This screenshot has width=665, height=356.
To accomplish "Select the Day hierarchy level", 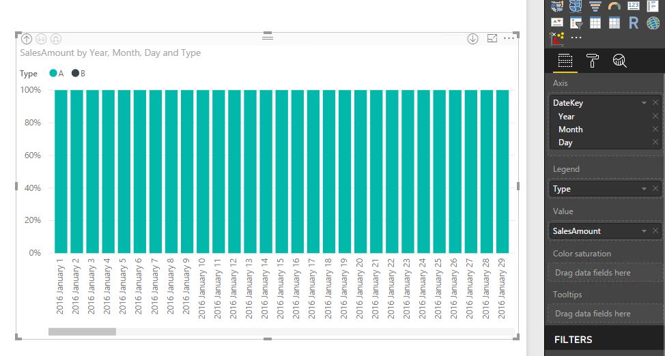I will 565,143.
